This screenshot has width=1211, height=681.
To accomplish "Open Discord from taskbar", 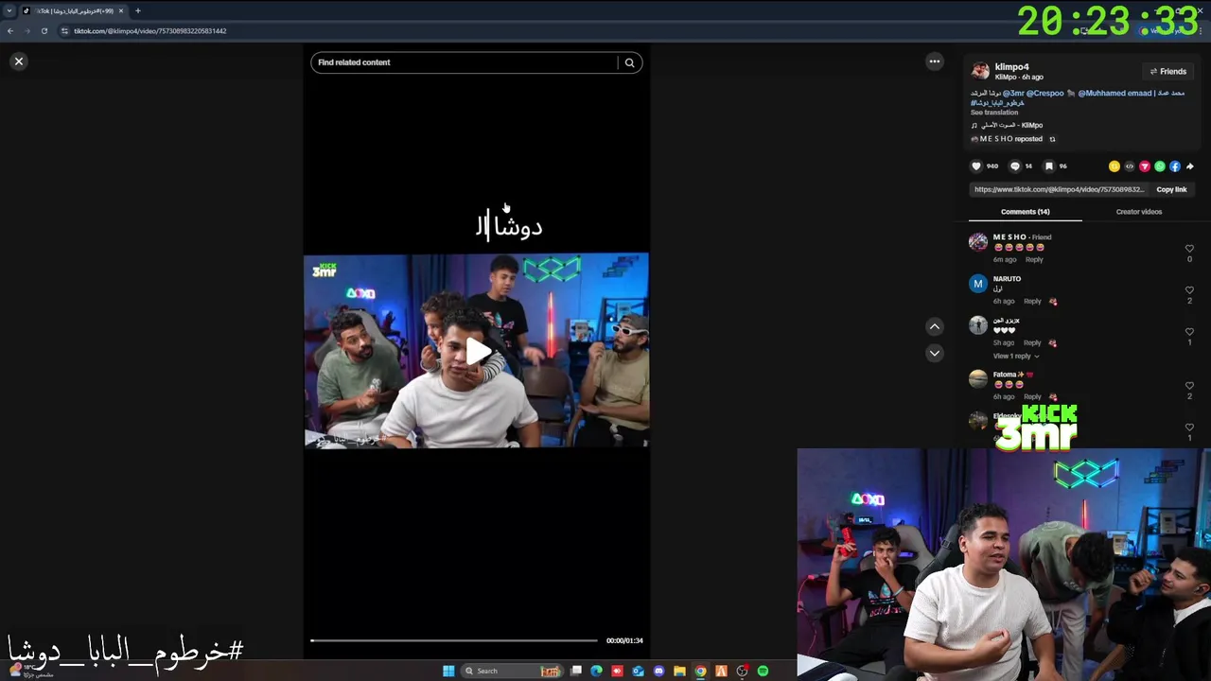I will (658, 671).
